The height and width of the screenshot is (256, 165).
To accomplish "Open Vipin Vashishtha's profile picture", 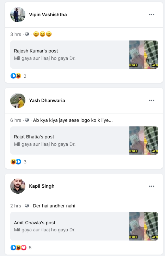I will point(18,15).
